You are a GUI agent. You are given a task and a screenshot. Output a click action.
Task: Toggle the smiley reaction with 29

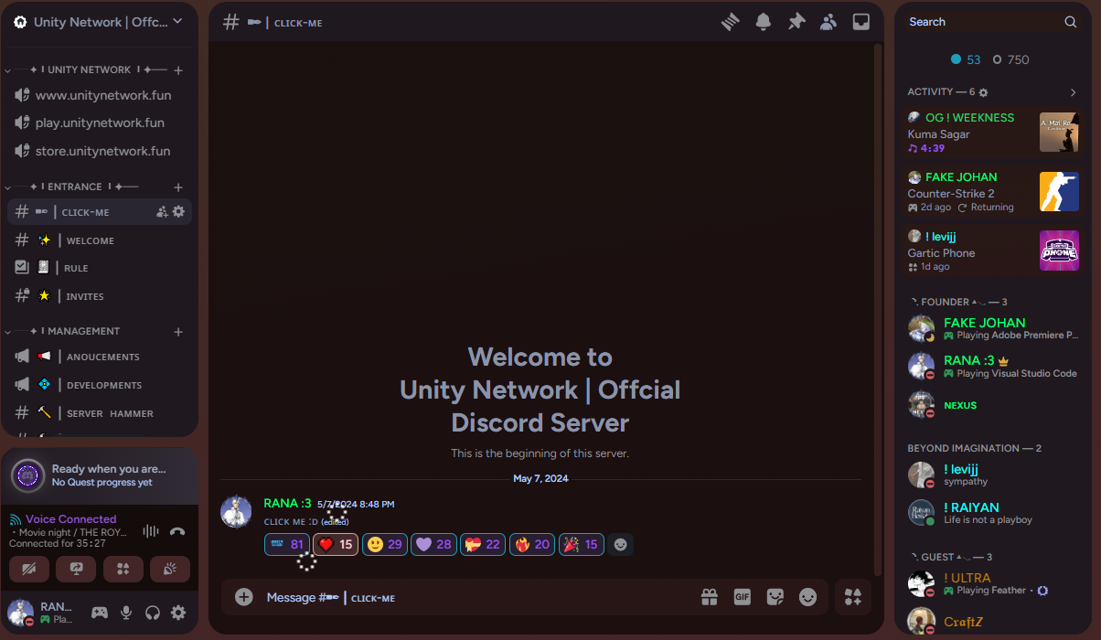click(x=385, y=544)
